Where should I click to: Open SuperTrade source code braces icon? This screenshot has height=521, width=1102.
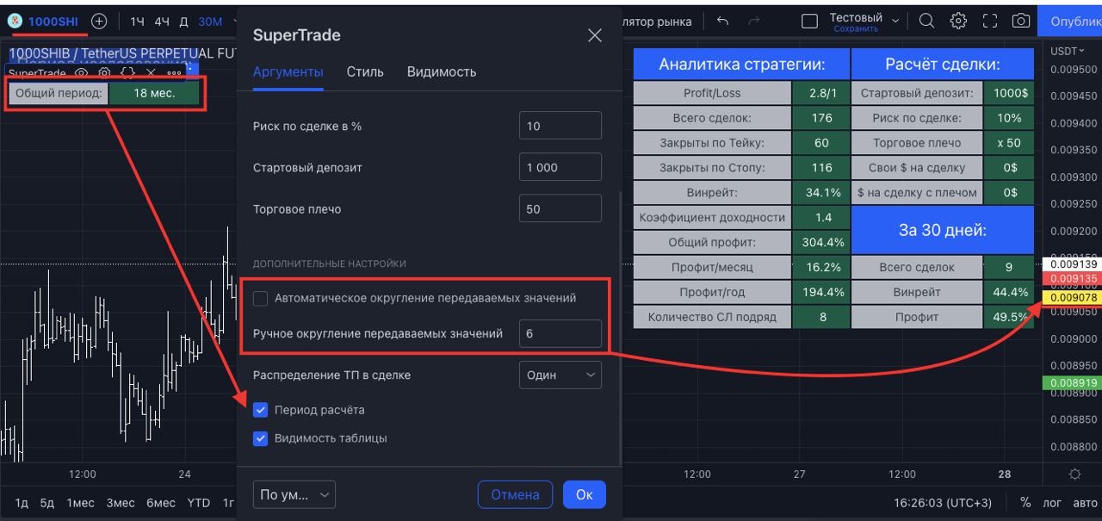click(x=127, y=73)
